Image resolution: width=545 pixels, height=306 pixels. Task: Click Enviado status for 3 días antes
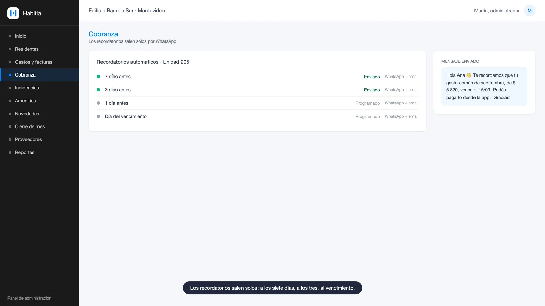tap(372, 90)
